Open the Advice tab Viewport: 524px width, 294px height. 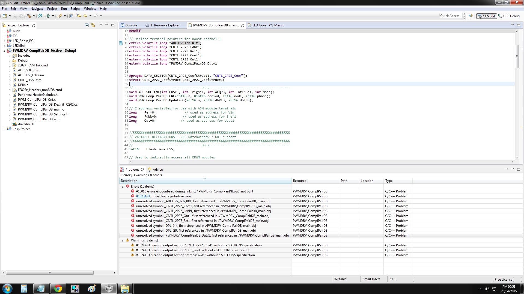pyautogui.click(x=157, y=169)
